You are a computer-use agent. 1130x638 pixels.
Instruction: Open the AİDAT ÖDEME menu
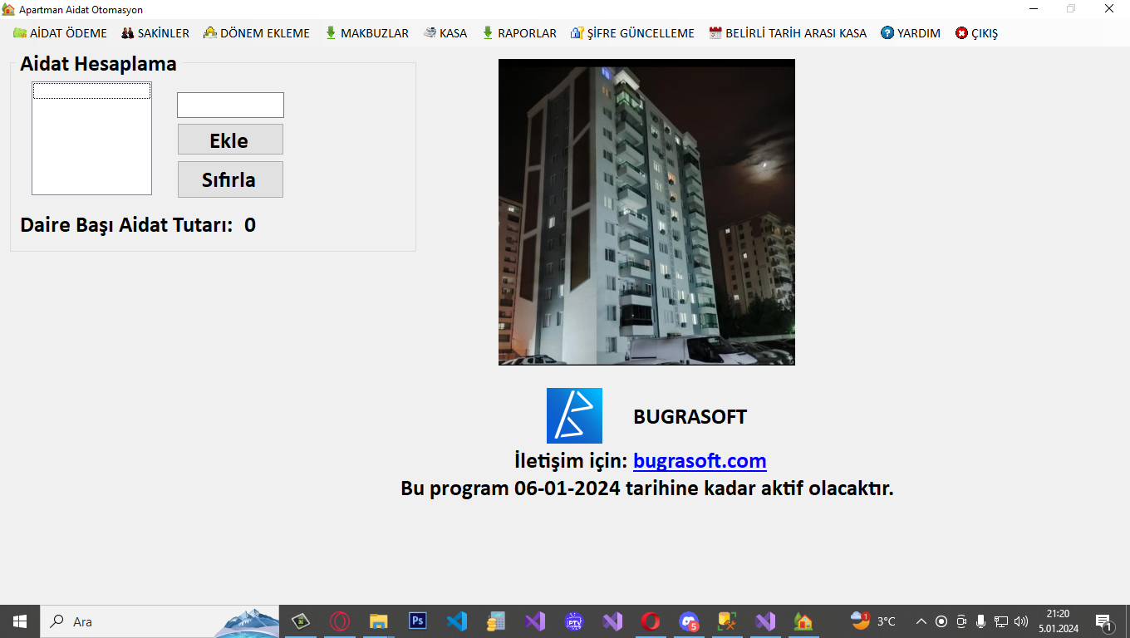pos(60,33)
